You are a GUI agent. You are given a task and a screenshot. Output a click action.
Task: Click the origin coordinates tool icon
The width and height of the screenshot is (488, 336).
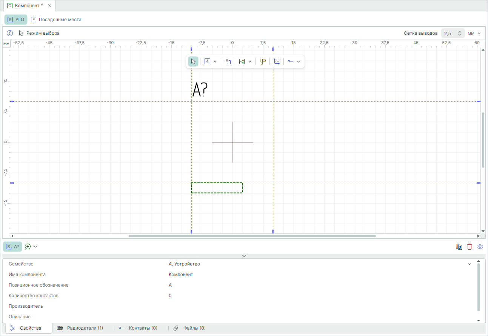click(277, 61)
